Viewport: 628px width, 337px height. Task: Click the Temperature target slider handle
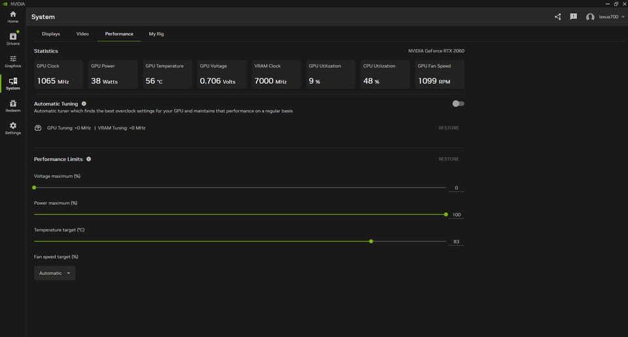(371, 241)
